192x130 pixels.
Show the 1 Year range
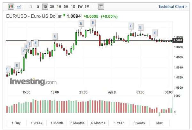tap(119, 123)
